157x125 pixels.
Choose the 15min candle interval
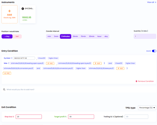tap(83, 36)
